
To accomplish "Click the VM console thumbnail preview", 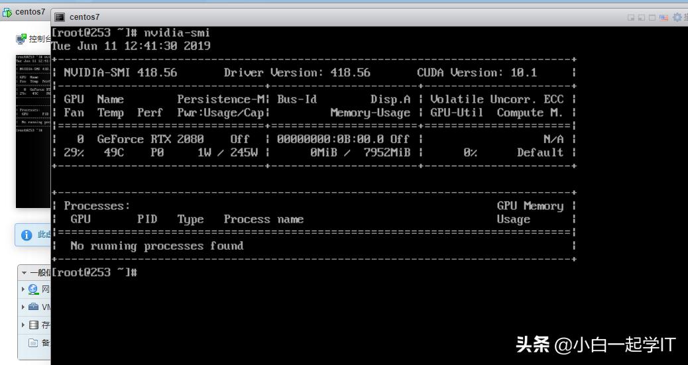I will click(x=33, y=130).
